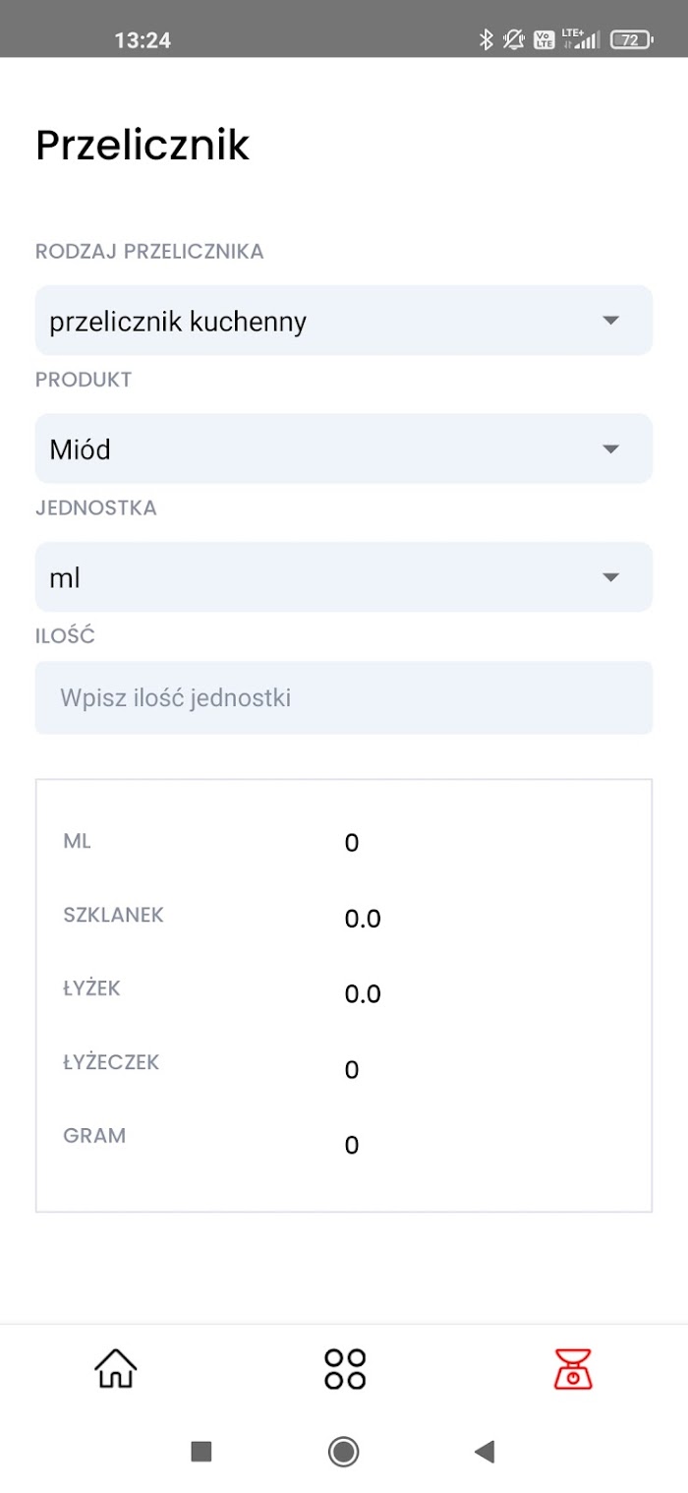Select the GRAM result value
Viewport: 688px width, 1493px height.
pos(352,1146)
